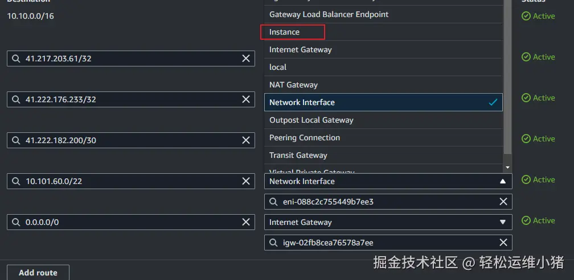Image resolution: width=574 pixels, height=280 pixels.
Task: Collapse the Network Interface target dropdown
Action: (502, 181)
